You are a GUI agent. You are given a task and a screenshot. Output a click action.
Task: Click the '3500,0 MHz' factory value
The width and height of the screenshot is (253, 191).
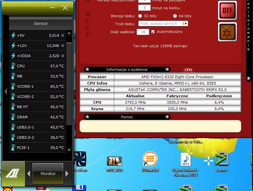click(177, 102)
